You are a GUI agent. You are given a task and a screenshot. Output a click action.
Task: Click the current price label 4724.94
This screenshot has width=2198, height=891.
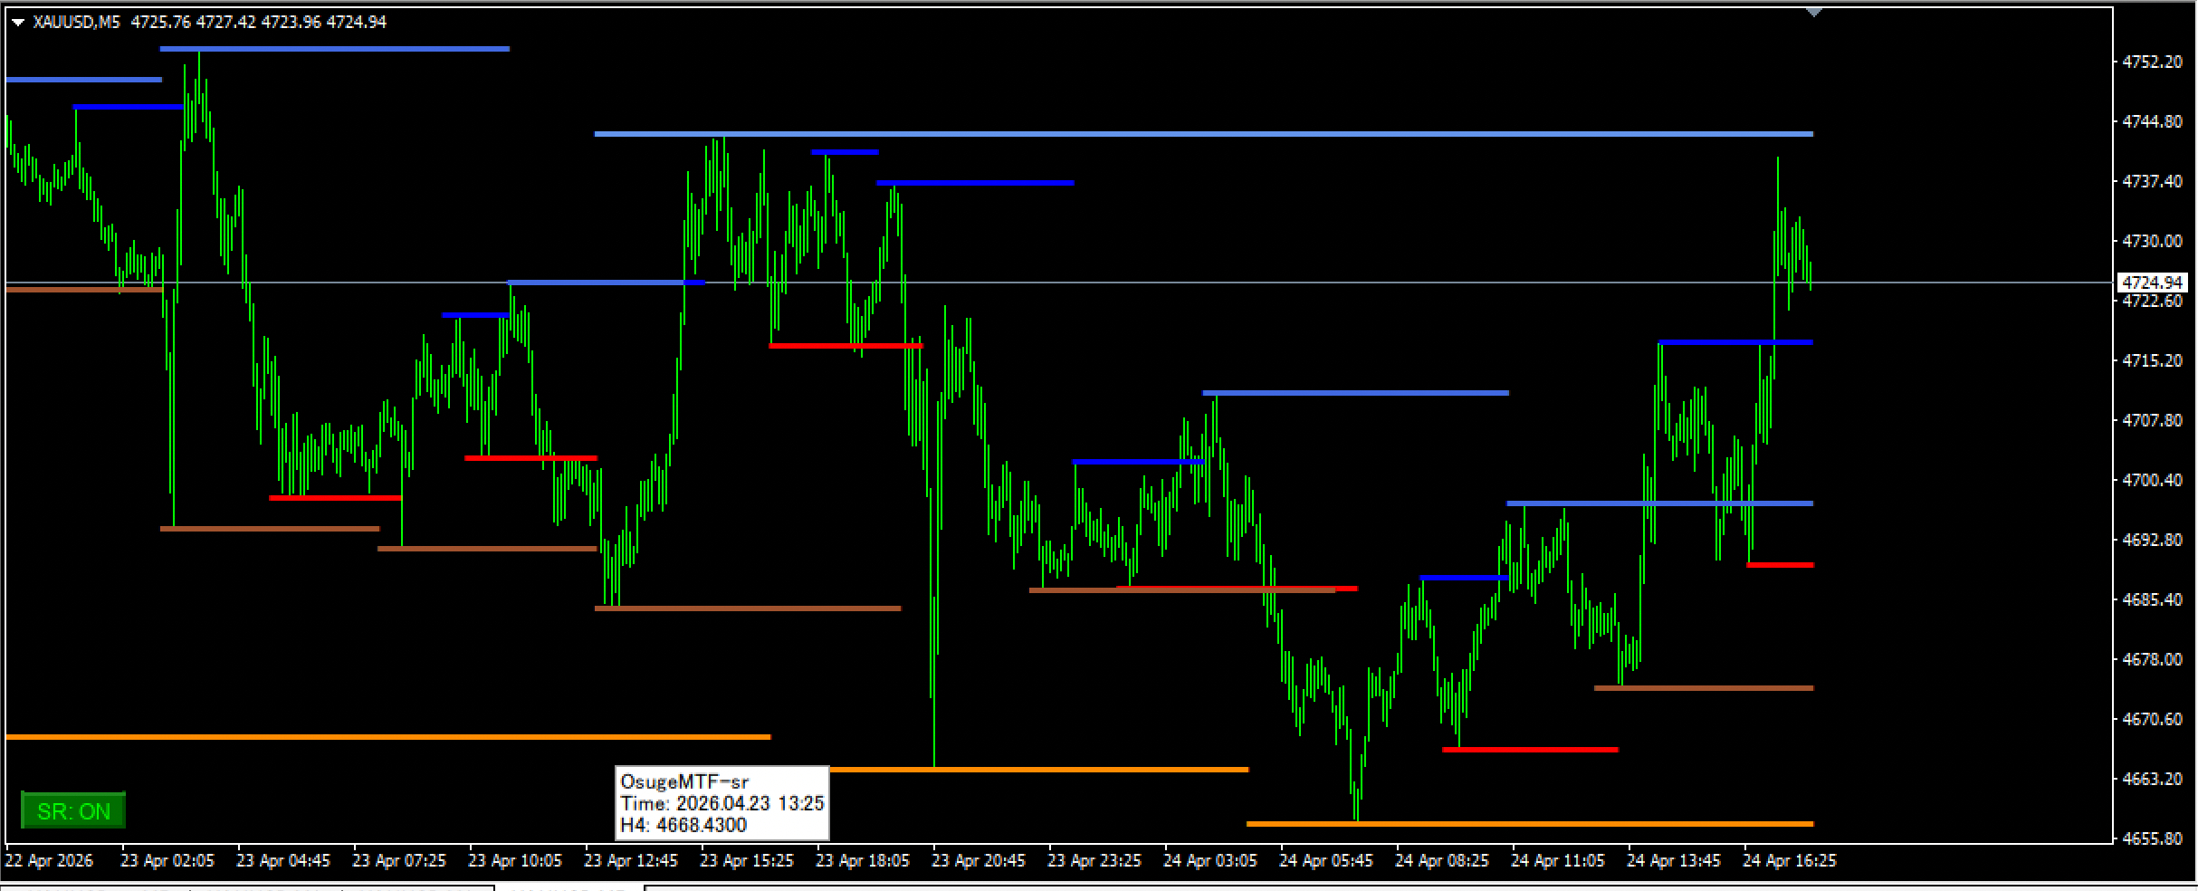click(2153, 283)
